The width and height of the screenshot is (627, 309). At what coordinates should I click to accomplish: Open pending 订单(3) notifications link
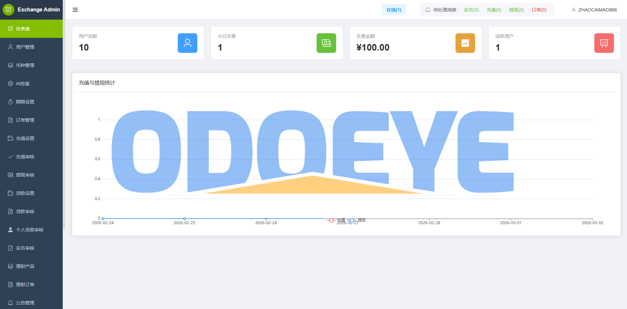pyautogui.click(x=539, y=10)
